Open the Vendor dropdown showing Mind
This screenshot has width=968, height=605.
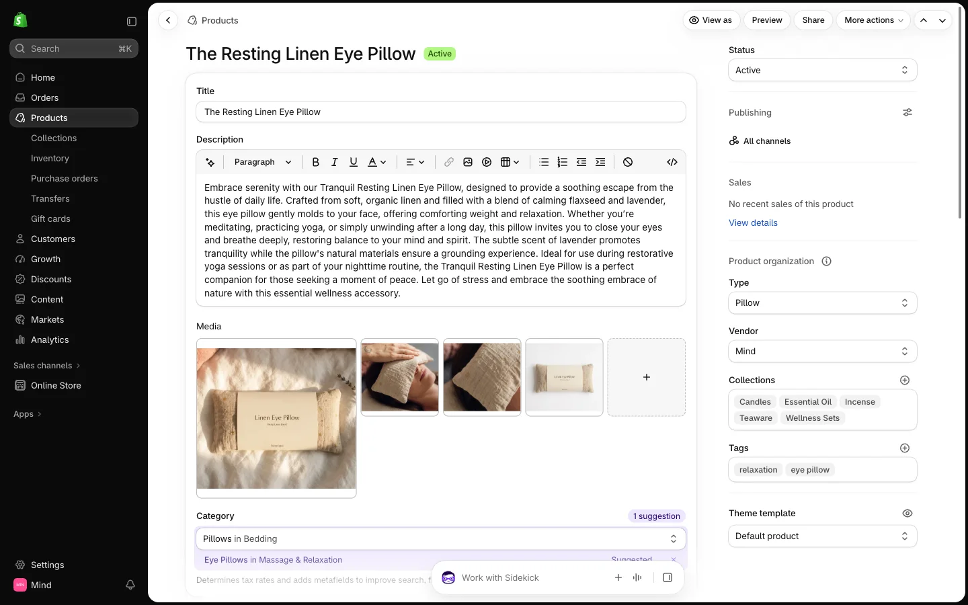(x=823, y=352)
